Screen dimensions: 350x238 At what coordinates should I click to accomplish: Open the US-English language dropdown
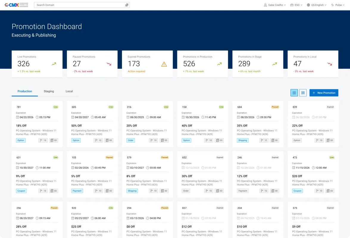[x=317, y=5]
